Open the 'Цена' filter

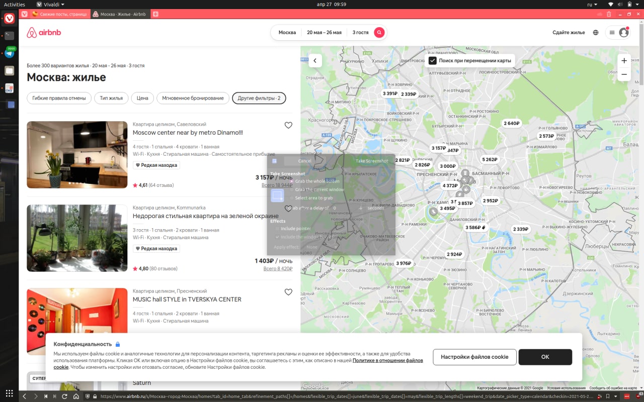(142, 98)
